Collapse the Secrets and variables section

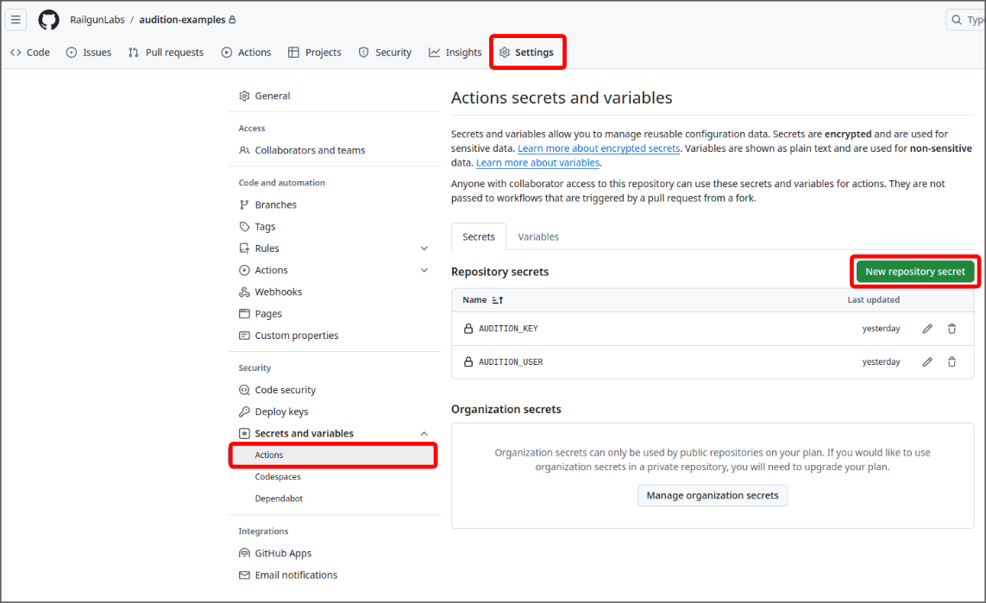click(x=424, y=434)
